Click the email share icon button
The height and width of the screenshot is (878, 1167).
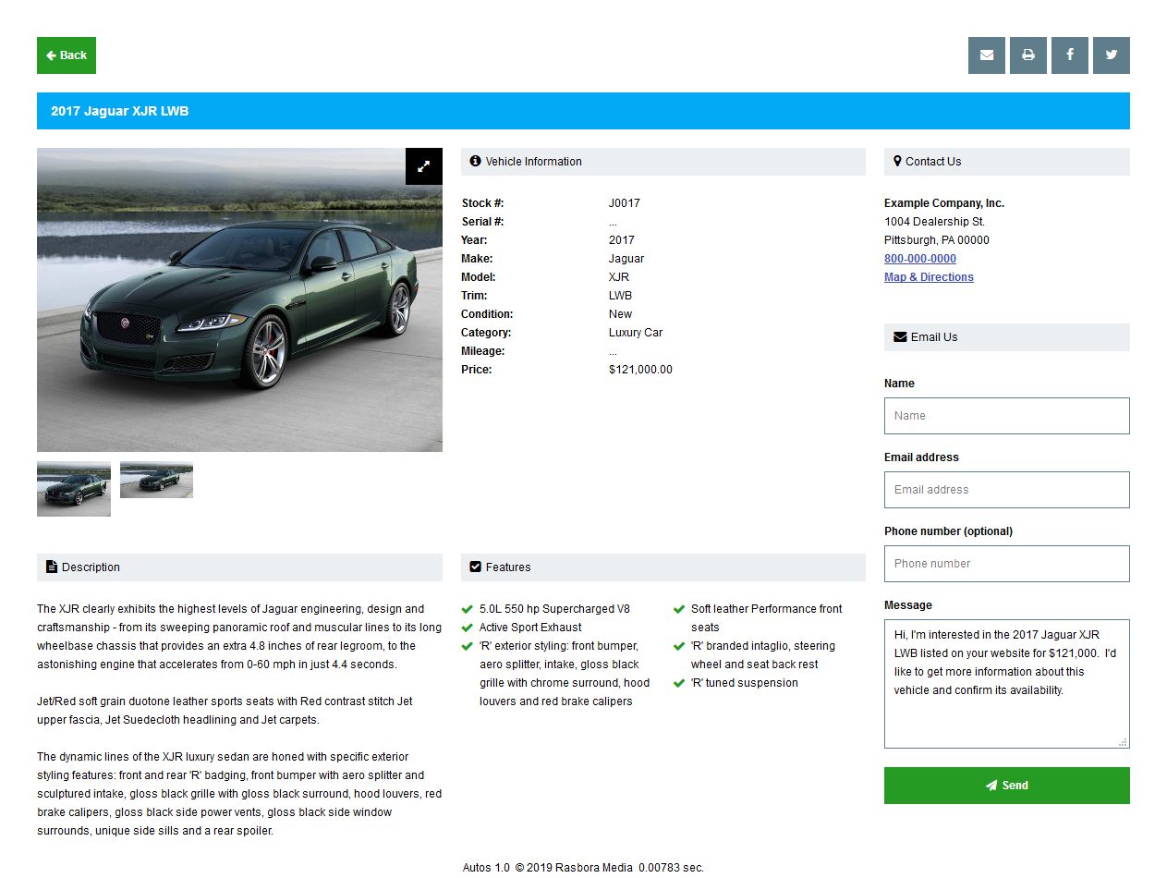pos(986,55)
